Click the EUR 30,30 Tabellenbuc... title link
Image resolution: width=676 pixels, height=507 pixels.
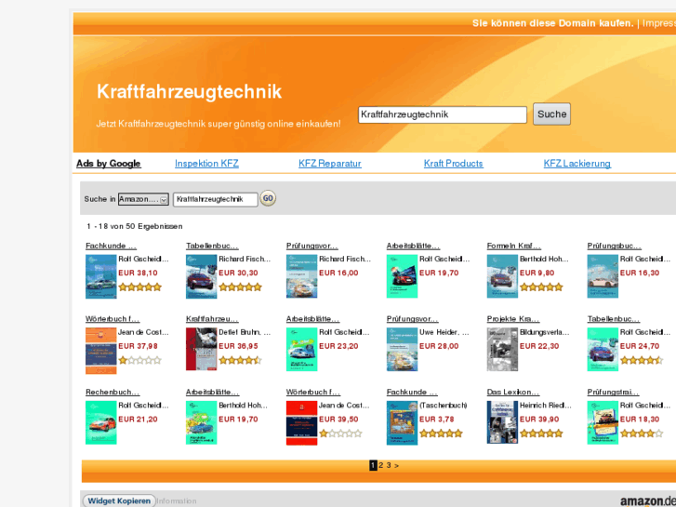pyautogui.click(x=212, y=246)
